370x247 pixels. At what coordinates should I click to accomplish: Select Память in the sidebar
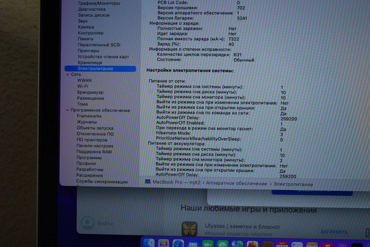point(85,39)
